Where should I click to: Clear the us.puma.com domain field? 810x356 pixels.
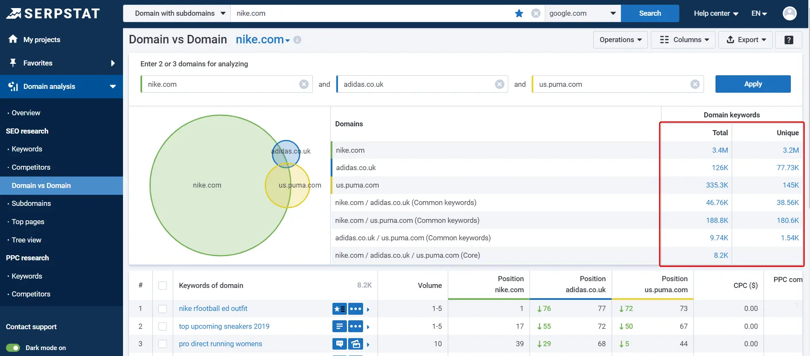(695, 84)
